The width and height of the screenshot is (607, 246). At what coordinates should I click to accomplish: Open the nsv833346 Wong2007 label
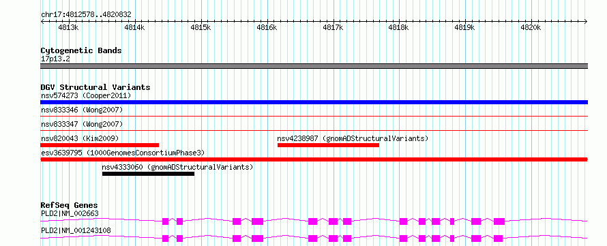[x=82, y=110]
